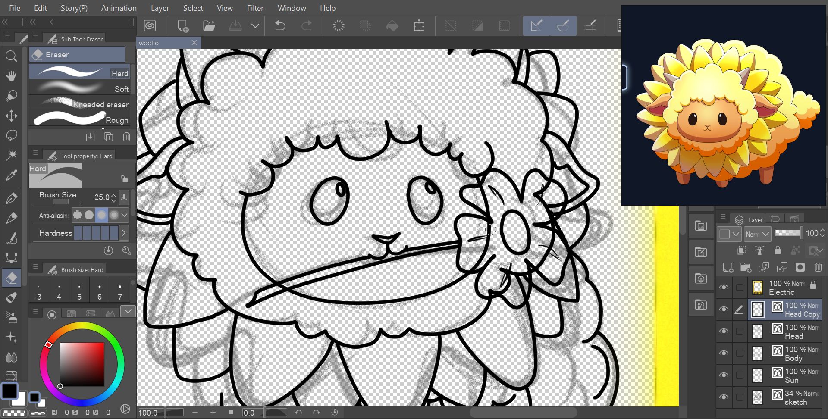Image resolution: width=828 pixels, height=419 pixels.
Task: Open the Animation menu
Action: click(119, 8)
